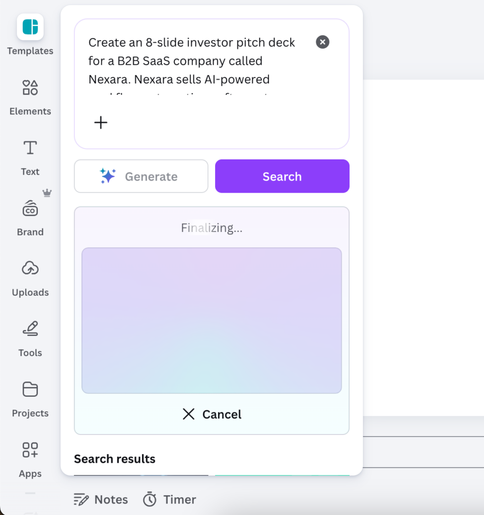Click the Timer clock icon
Screen dimensions: 484x515
pyautogui.click(x=150, y=499)
